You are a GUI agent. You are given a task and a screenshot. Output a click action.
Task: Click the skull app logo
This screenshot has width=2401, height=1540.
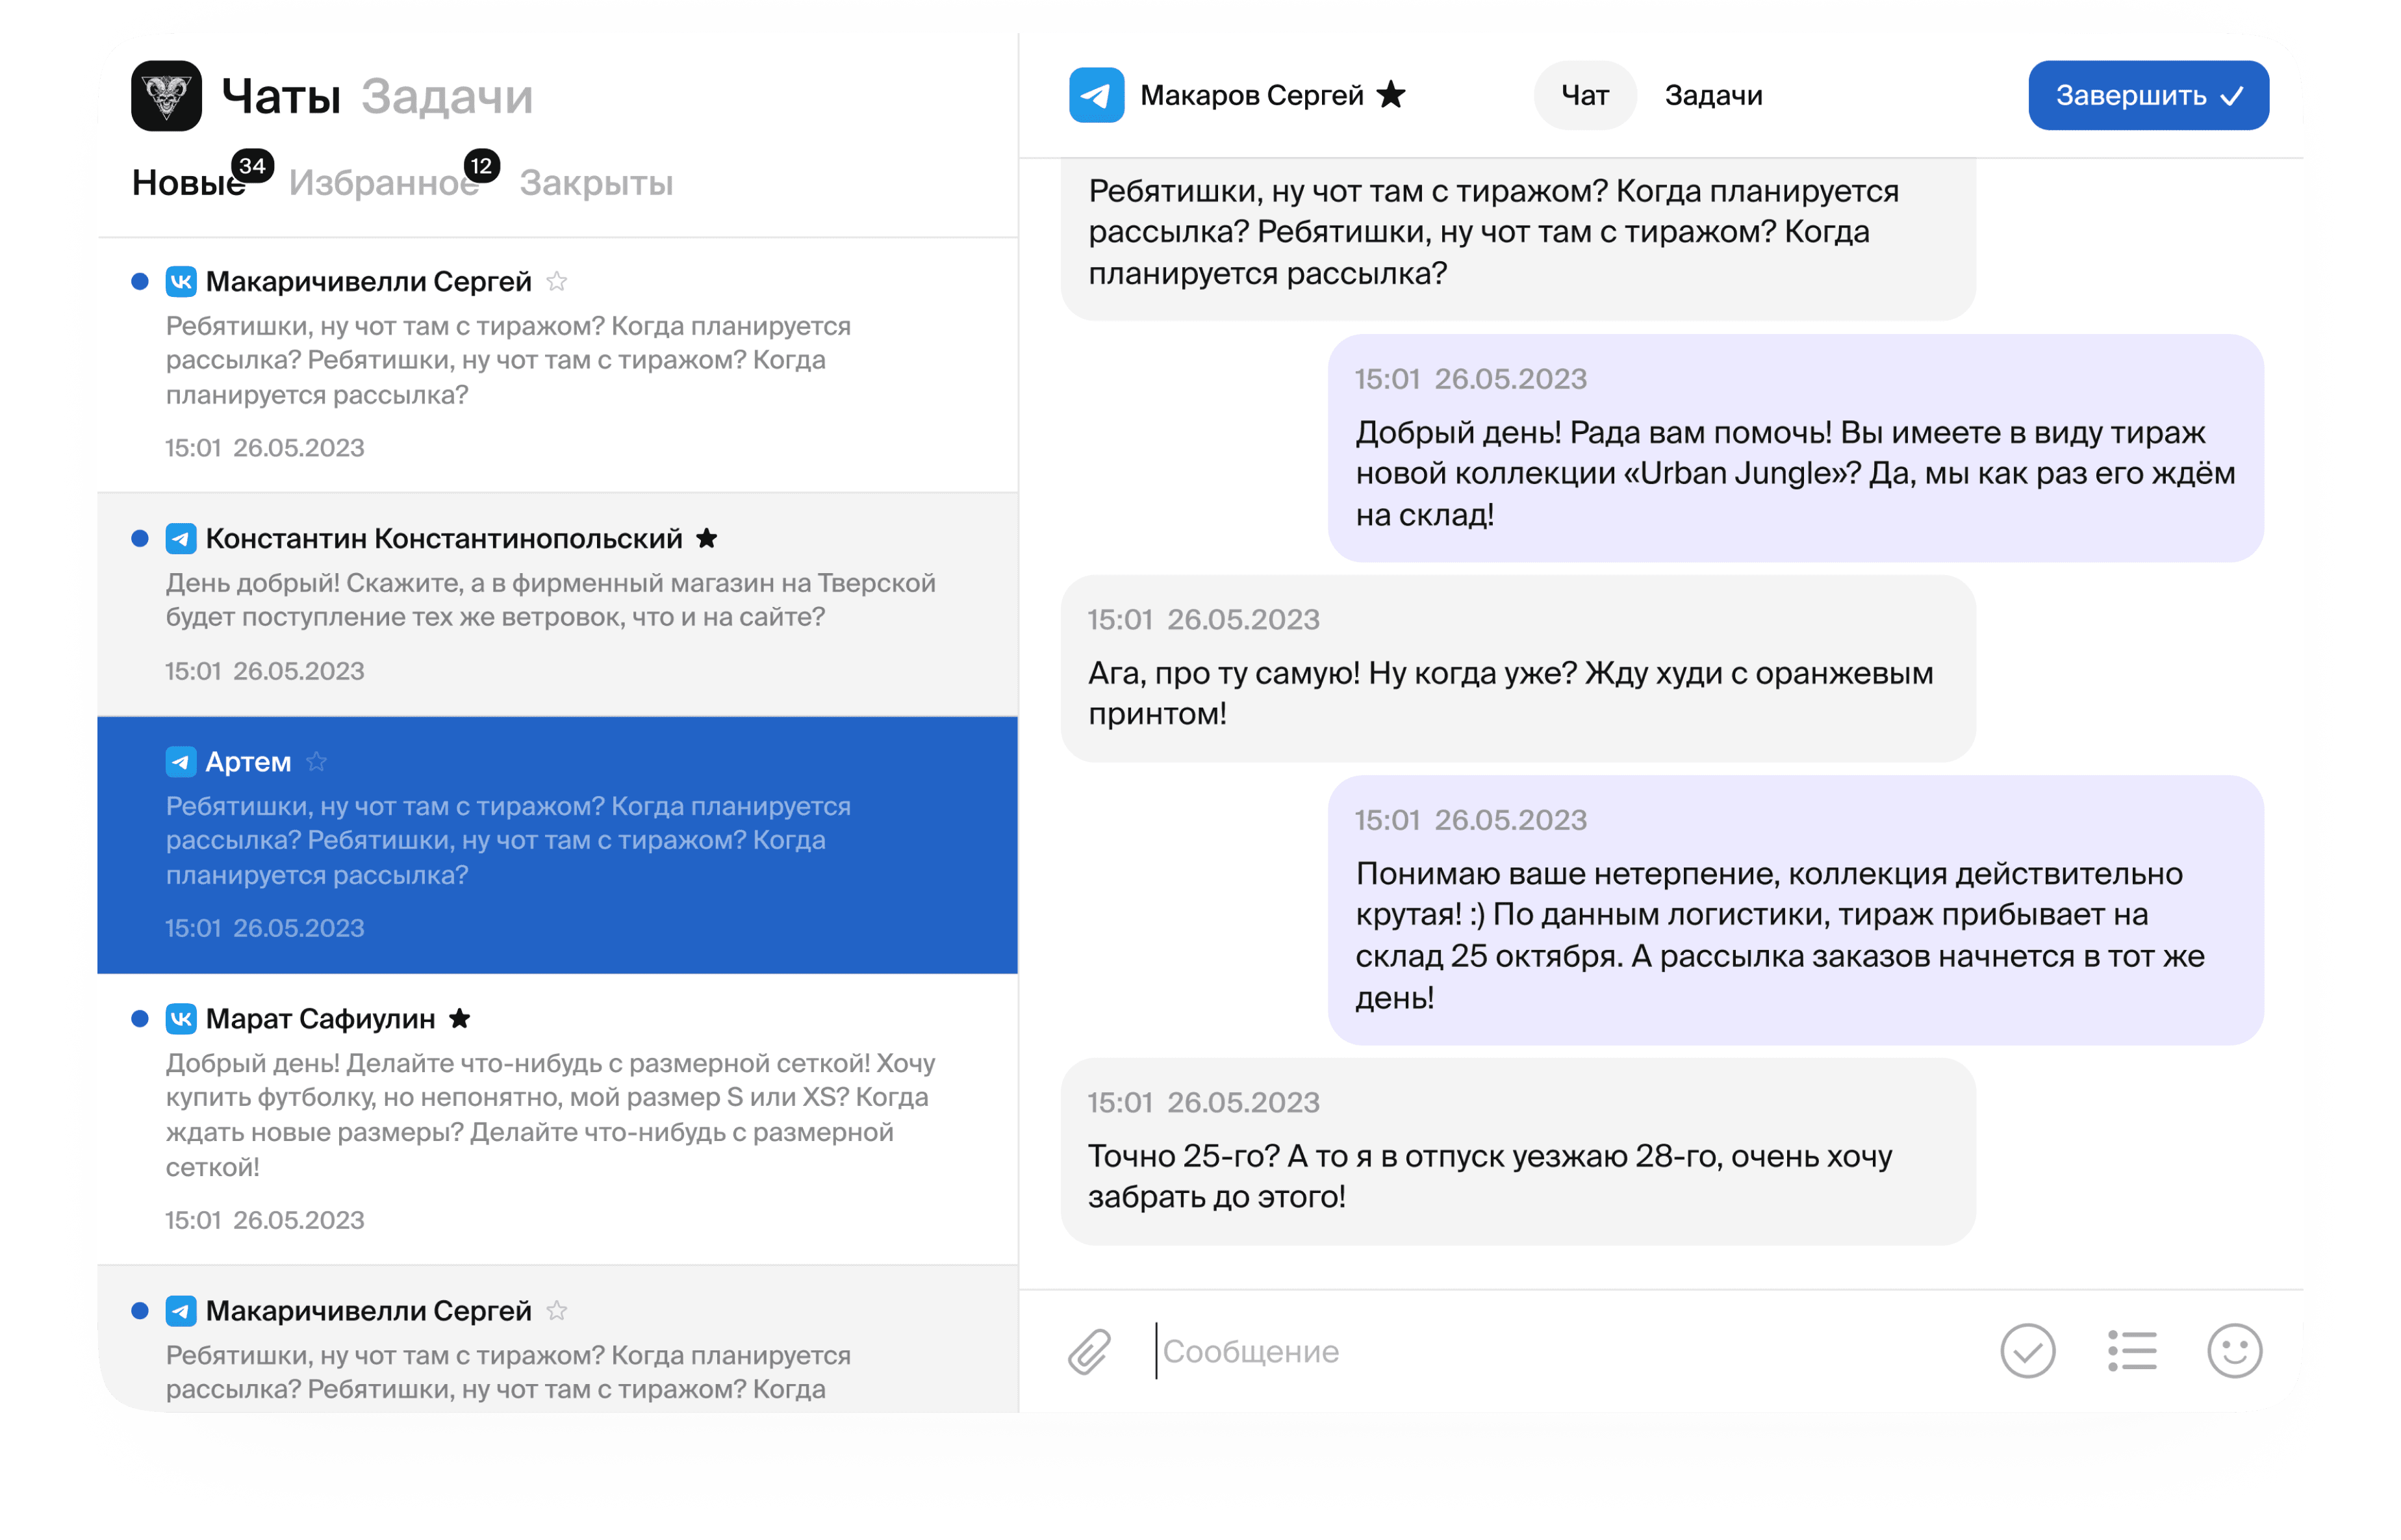166,96
